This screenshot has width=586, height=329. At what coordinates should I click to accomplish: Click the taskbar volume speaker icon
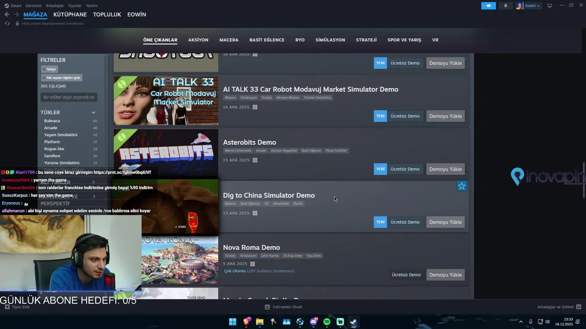548,322
